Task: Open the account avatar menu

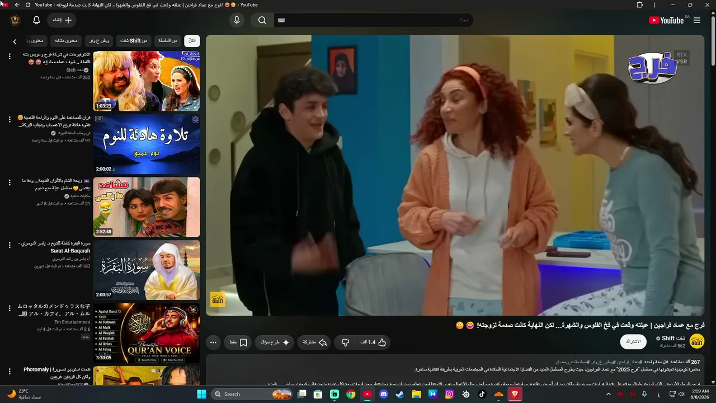Action: coord(15,20)
